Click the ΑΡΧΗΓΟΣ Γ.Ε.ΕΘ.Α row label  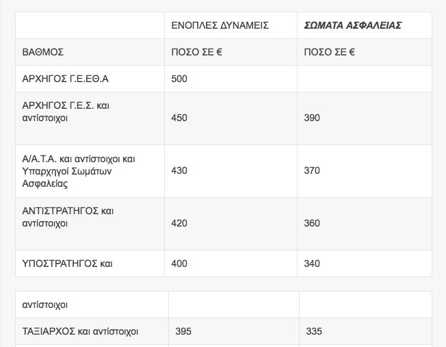[66, 79]
